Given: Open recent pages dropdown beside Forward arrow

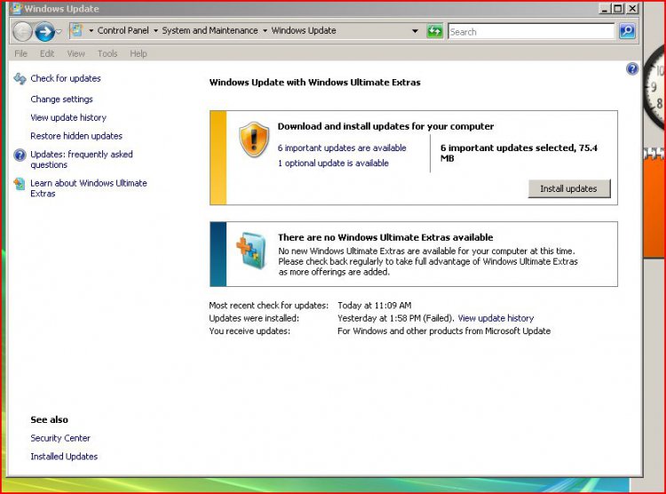Looking at the screenshot, I should click(59, 31).
